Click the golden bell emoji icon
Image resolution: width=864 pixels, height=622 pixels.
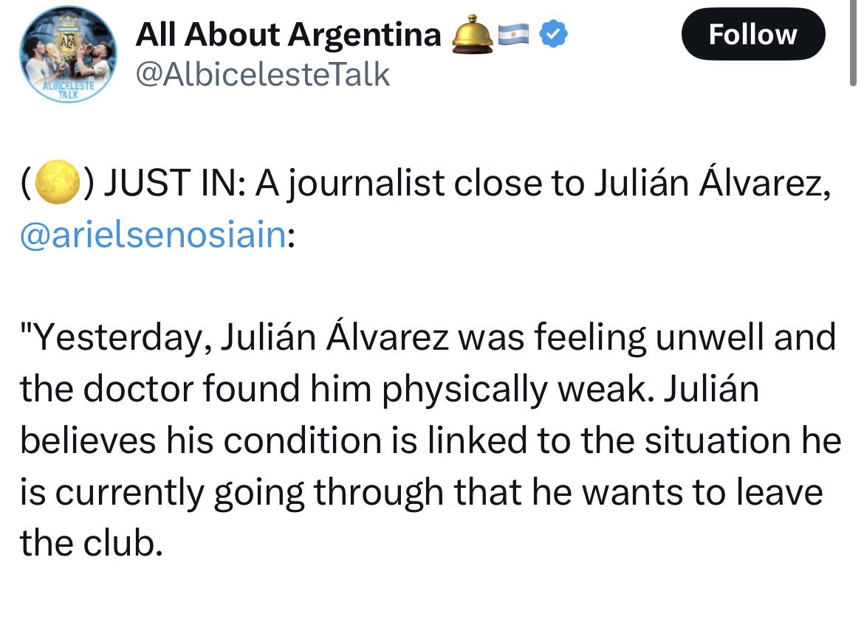[x=472, y=34]
